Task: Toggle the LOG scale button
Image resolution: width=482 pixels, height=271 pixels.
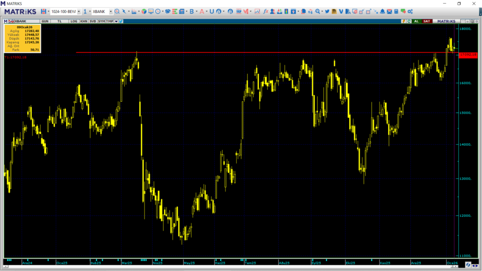Action: 74,21
